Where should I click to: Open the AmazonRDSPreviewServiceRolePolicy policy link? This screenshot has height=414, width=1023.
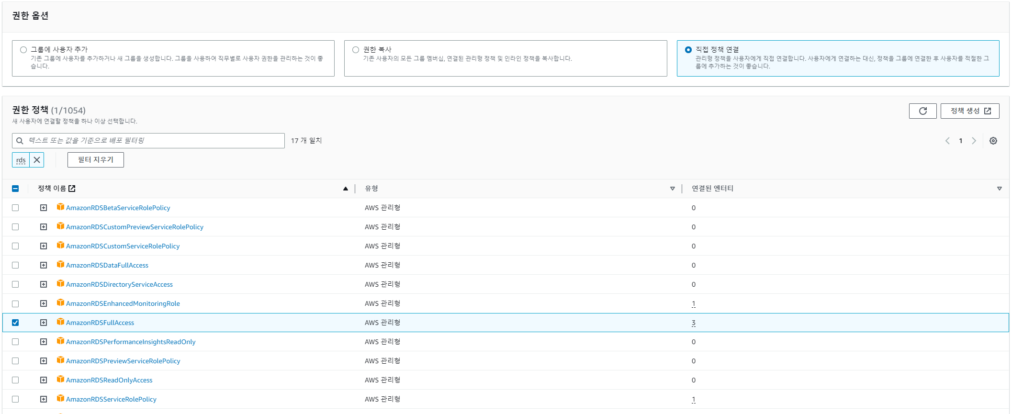tap(123, 361)
